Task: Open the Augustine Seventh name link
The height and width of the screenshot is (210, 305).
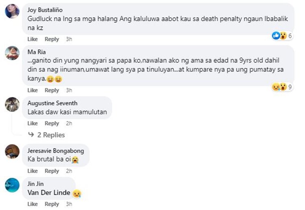Action: pyautogui.click(x=52, y=103)
